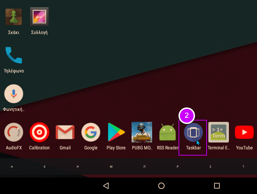Tap the Recent apps square button

(217, 186)
